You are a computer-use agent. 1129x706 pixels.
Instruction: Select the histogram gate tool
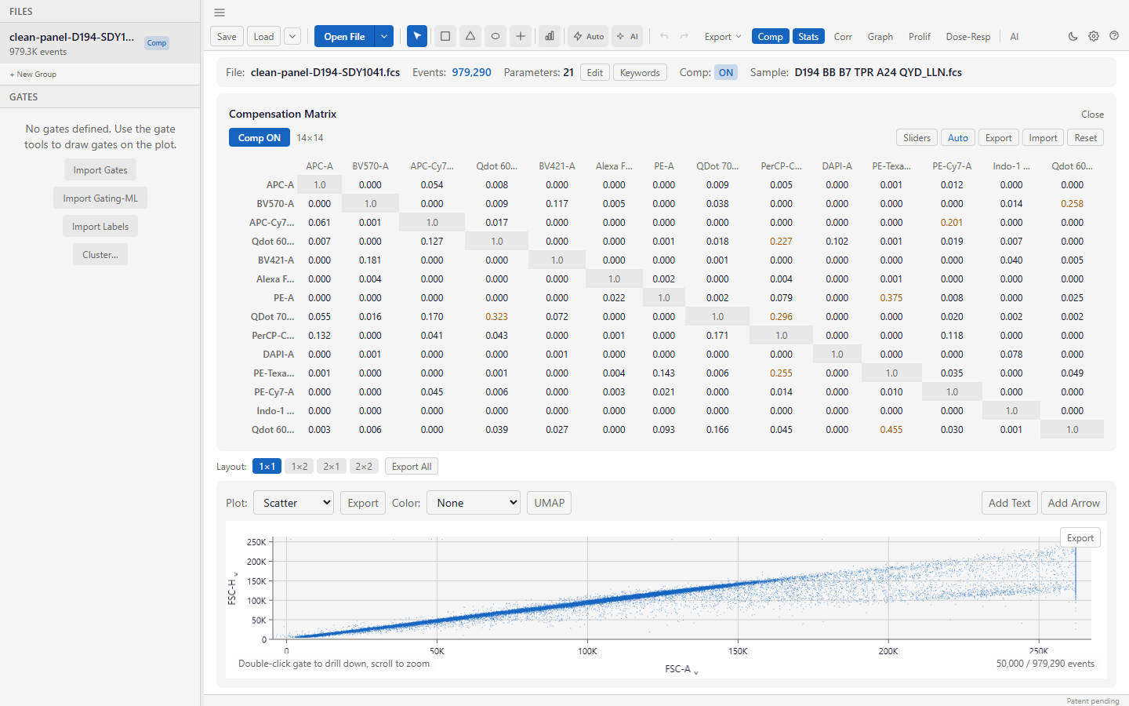coord(550,36)
